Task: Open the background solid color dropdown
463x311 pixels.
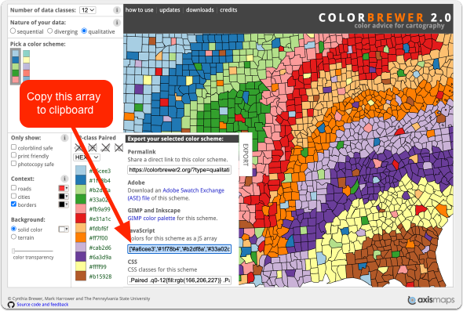Action: tap(64, 229)
